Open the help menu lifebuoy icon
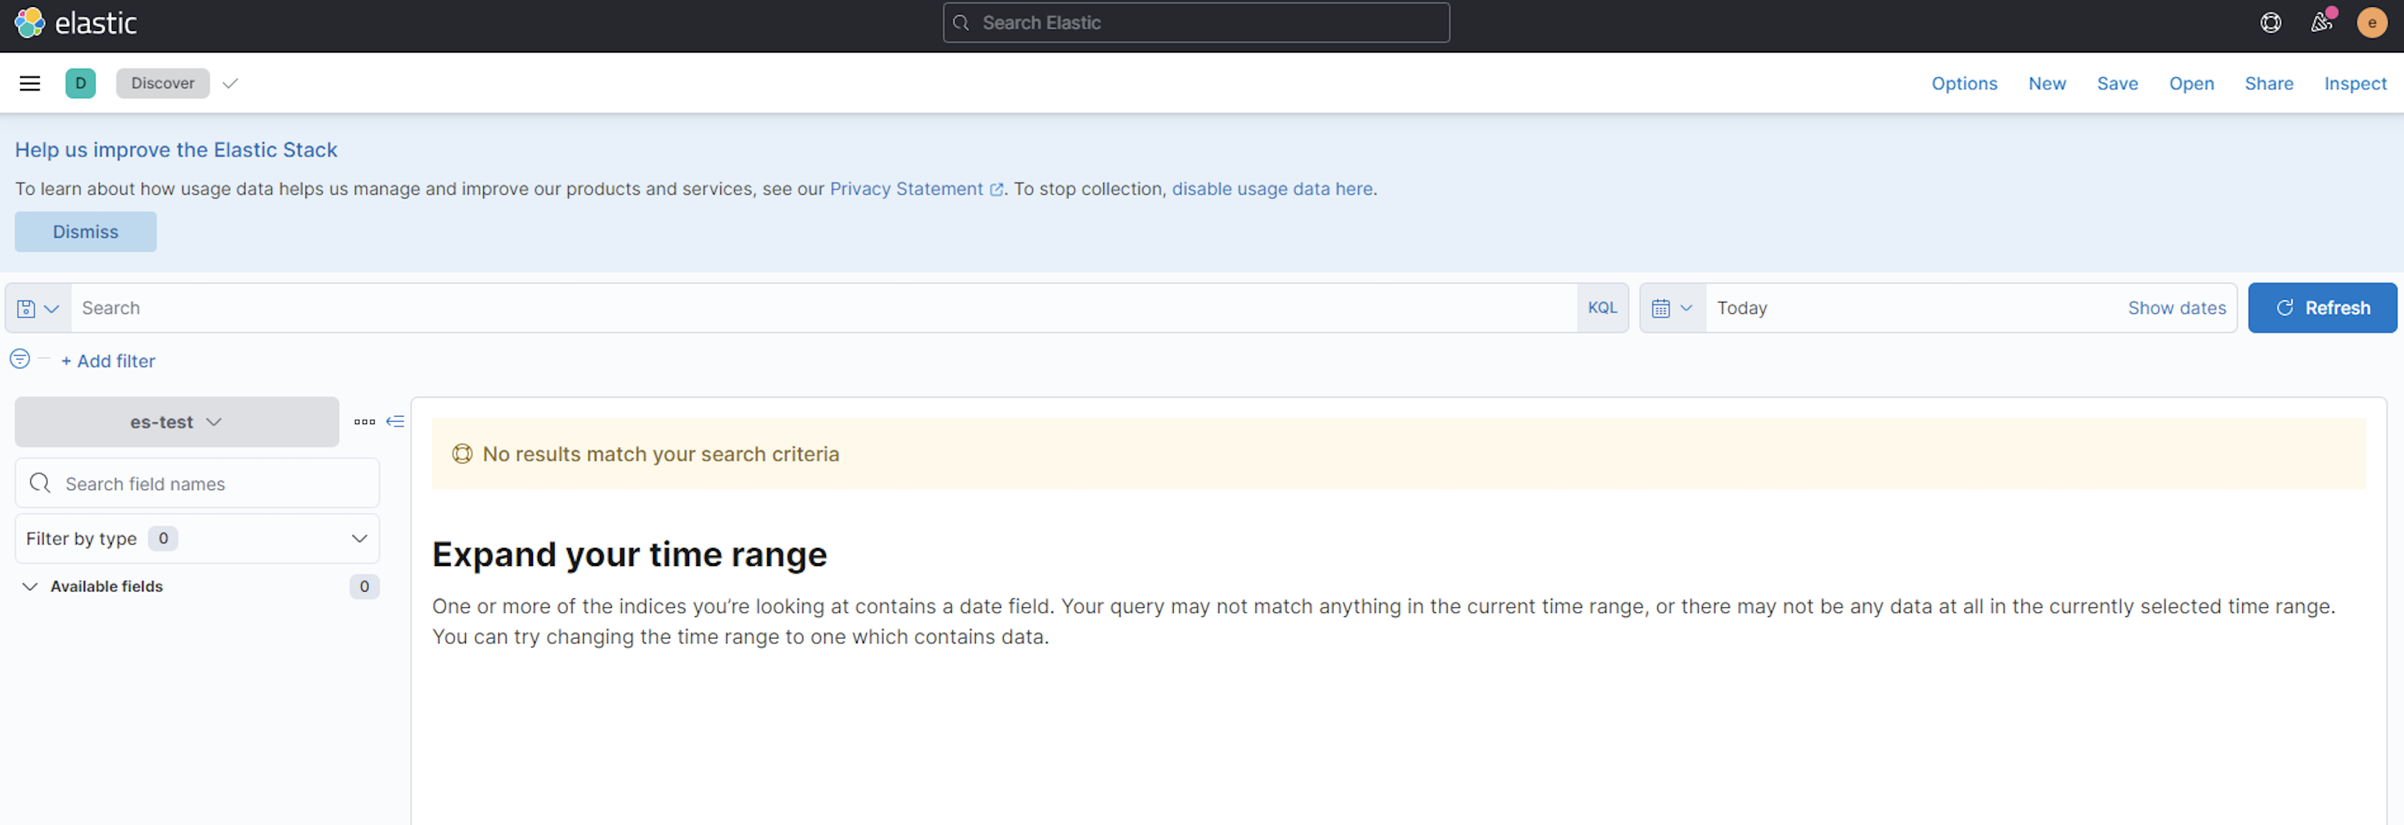This screenshot has width=2404, height=825. click(x=2271, y=22)
